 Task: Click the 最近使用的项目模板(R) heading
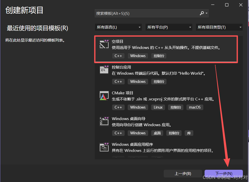coord(37,28)
